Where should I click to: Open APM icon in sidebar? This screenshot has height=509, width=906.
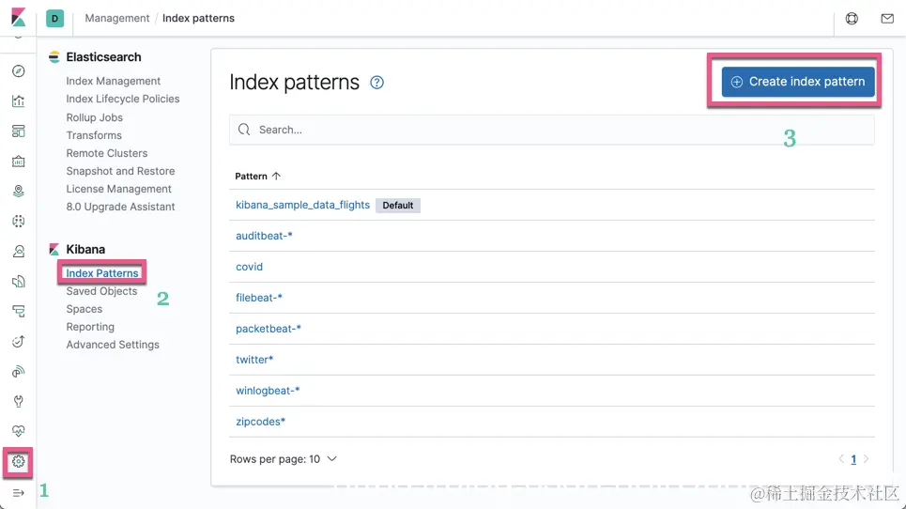19,312
